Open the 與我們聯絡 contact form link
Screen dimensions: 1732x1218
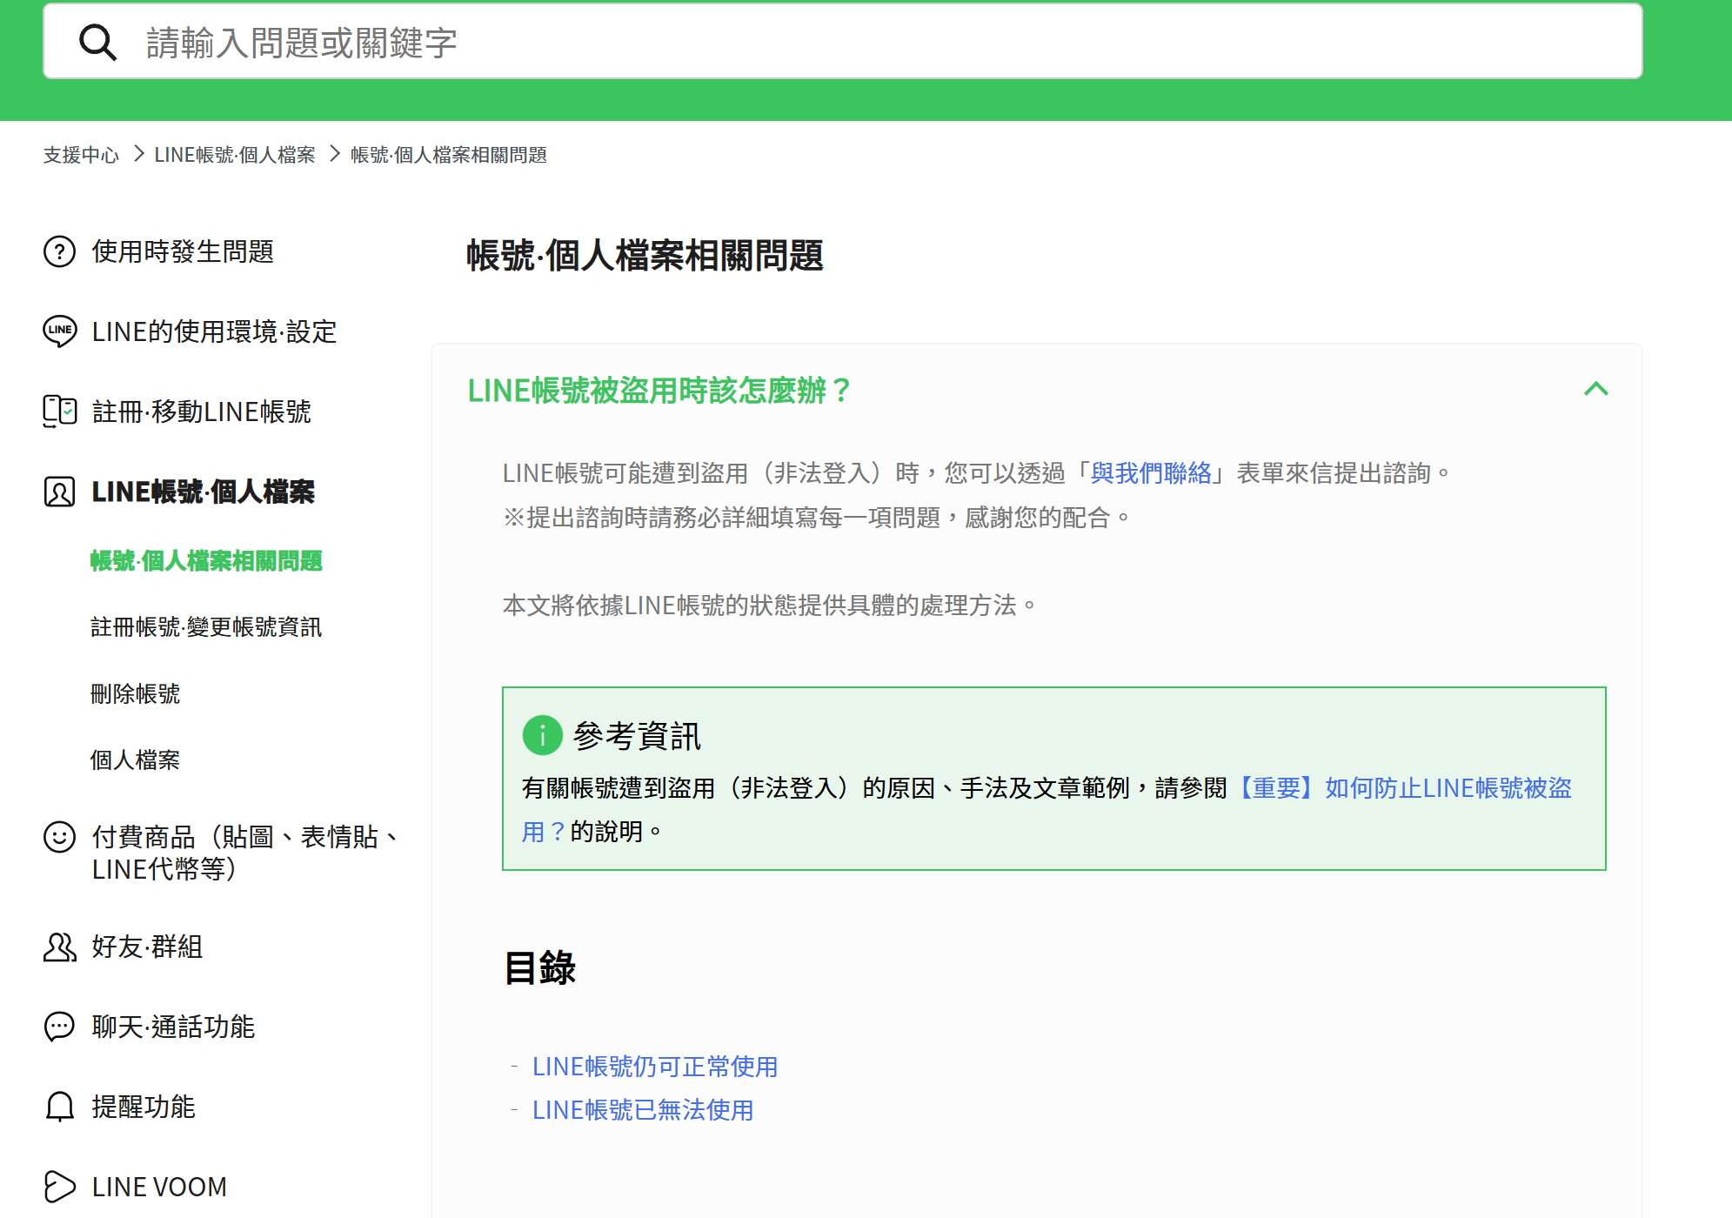tap(1151, 473)
